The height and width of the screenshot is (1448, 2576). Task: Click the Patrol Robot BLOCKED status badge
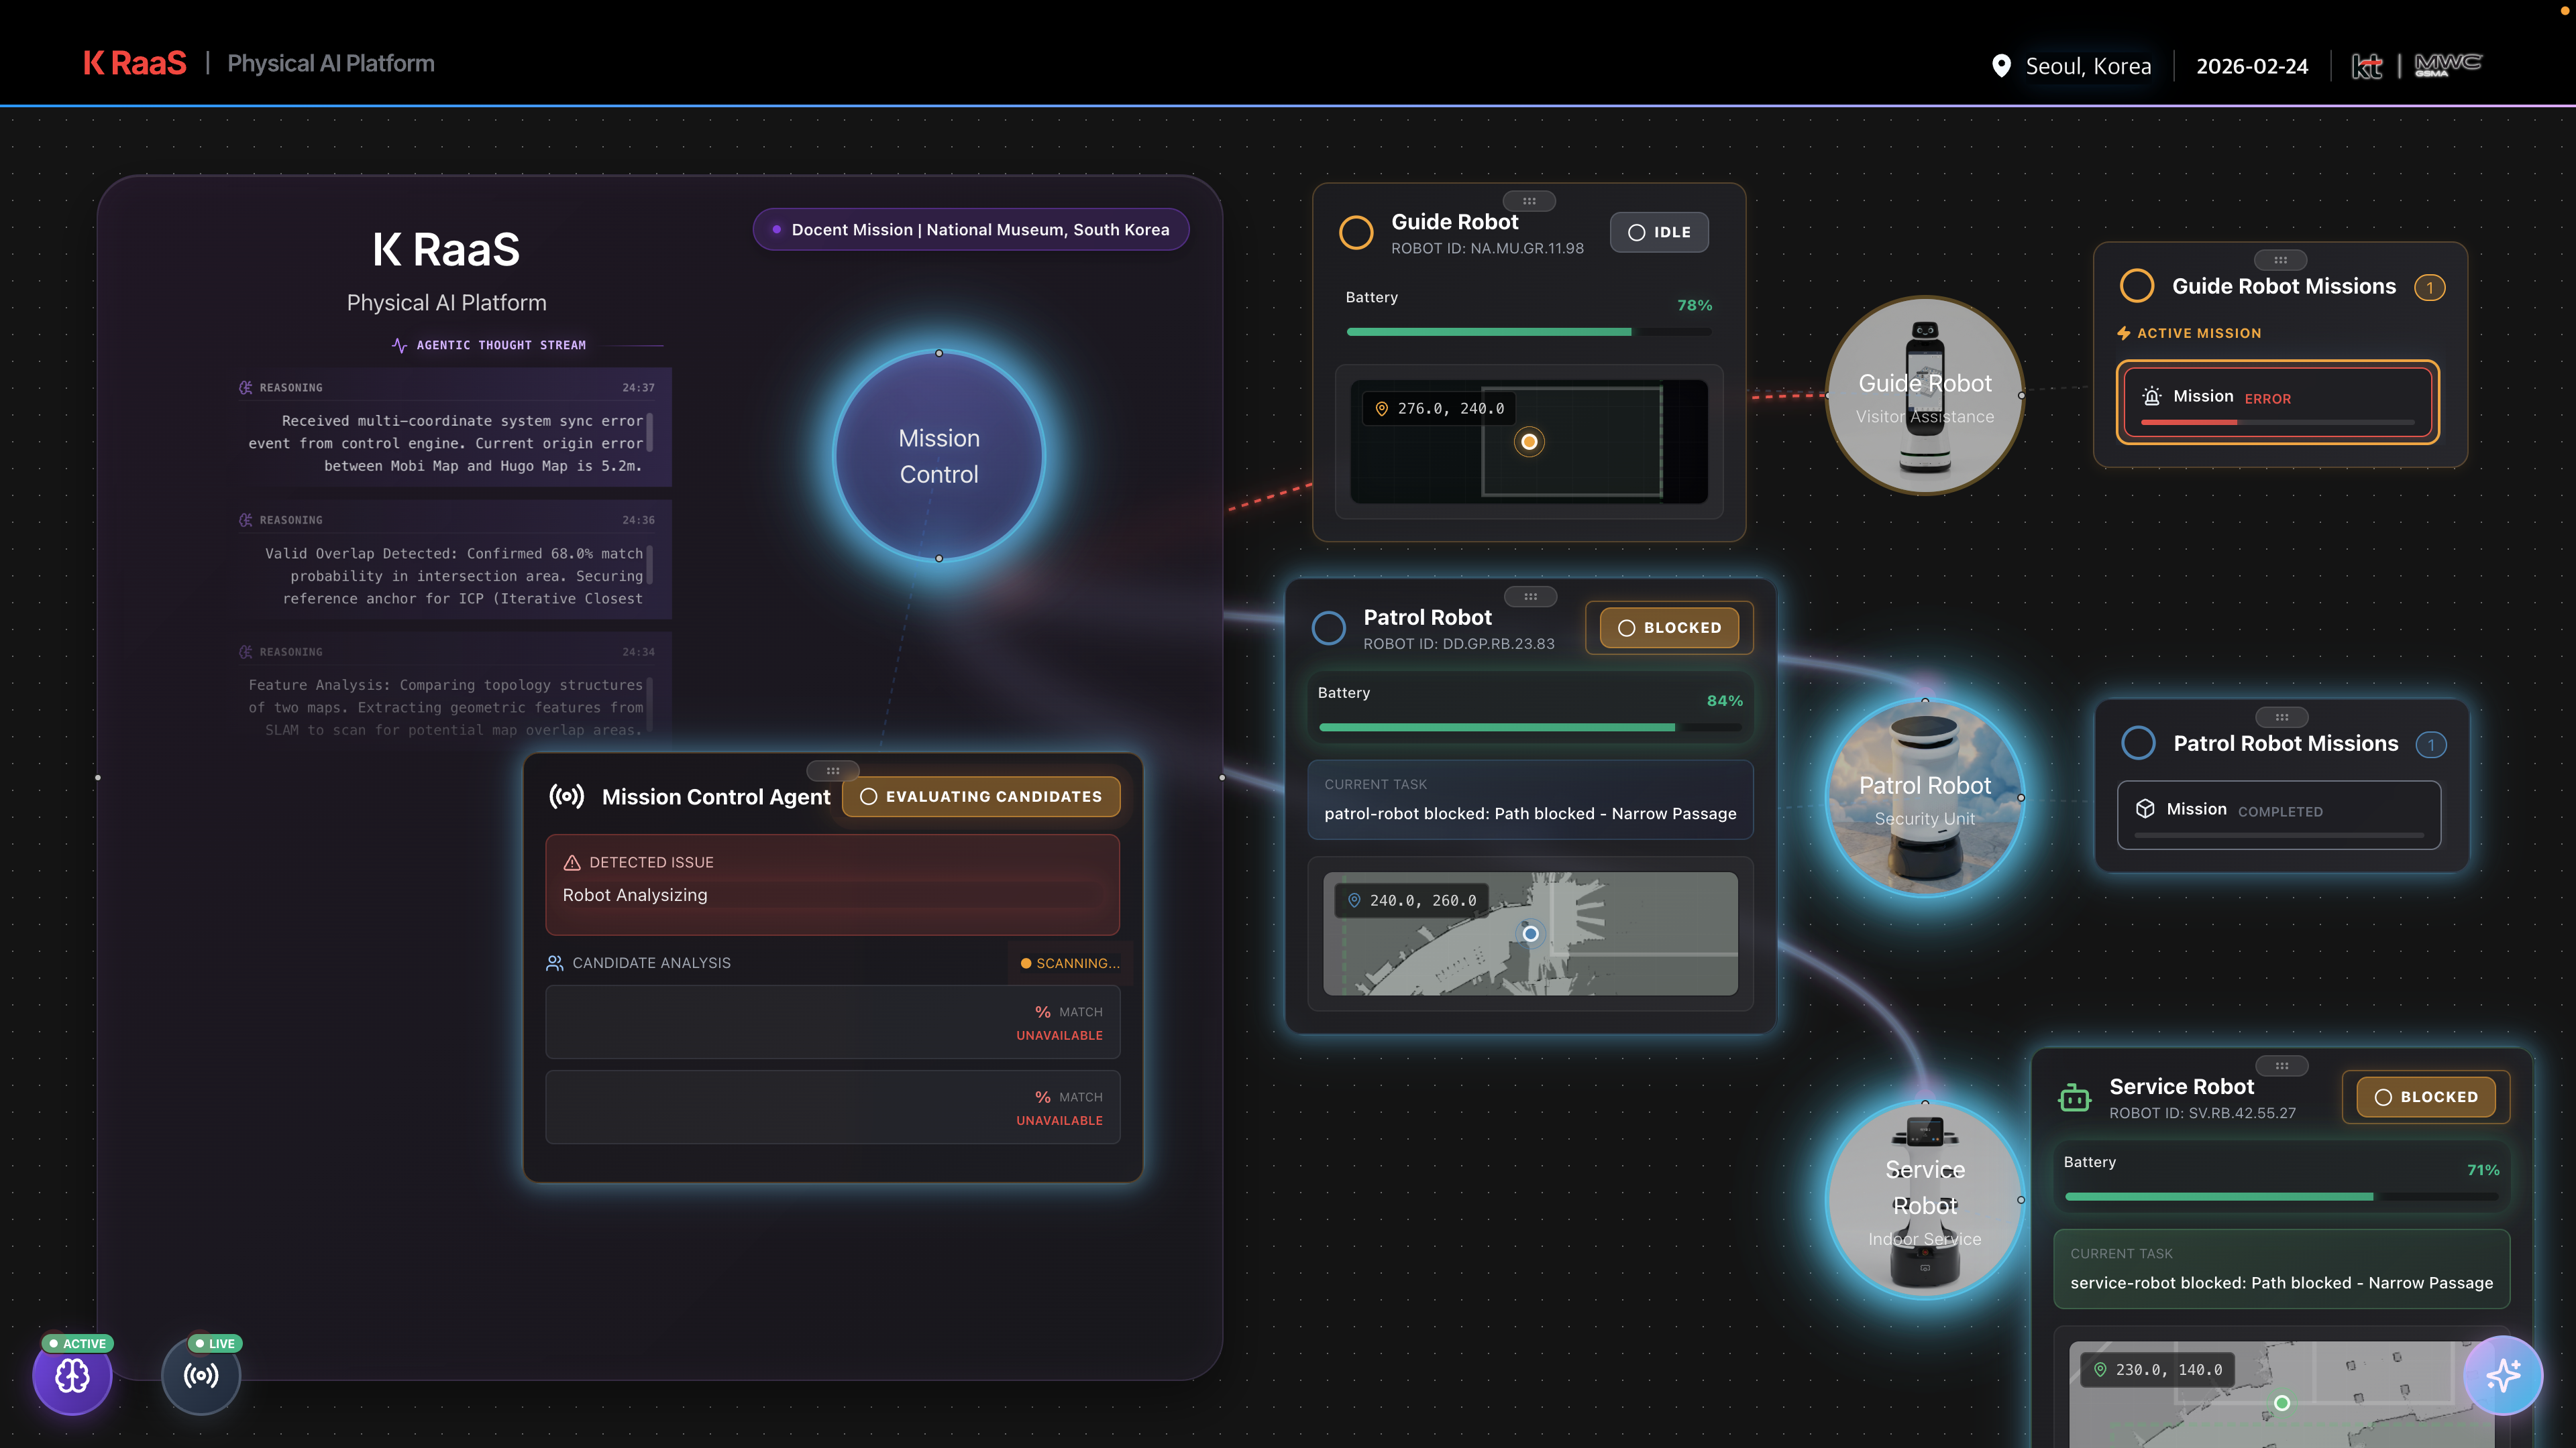click(x=1669, y=627)
